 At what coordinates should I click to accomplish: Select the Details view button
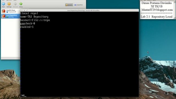[x=69, y=5]
